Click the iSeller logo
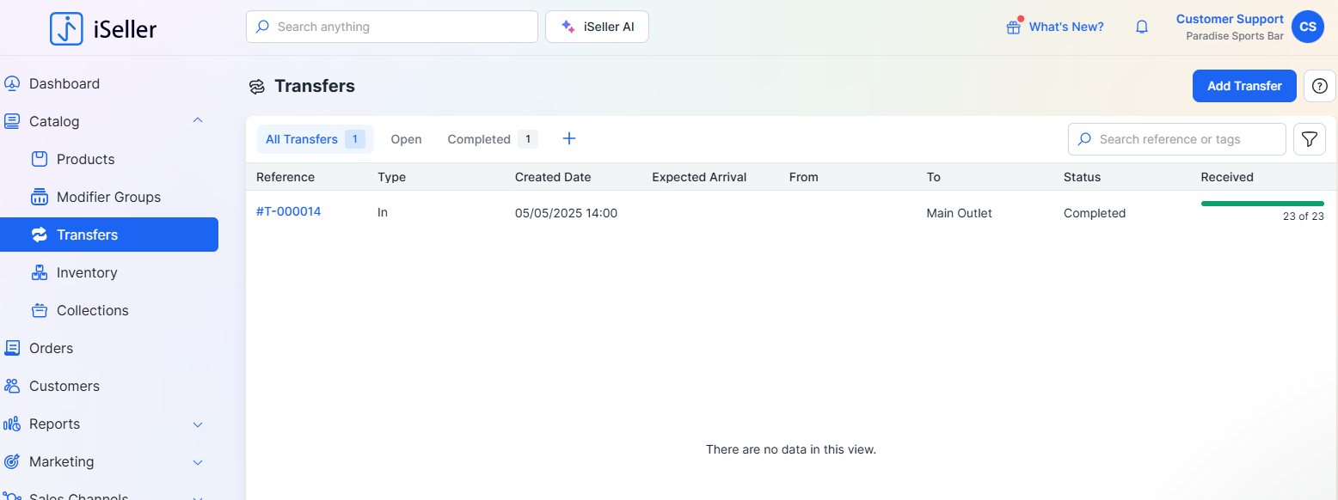This screenshot has height=500, width=1338. tap(103, 28)
